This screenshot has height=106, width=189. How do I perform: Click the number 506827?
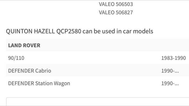124,12
